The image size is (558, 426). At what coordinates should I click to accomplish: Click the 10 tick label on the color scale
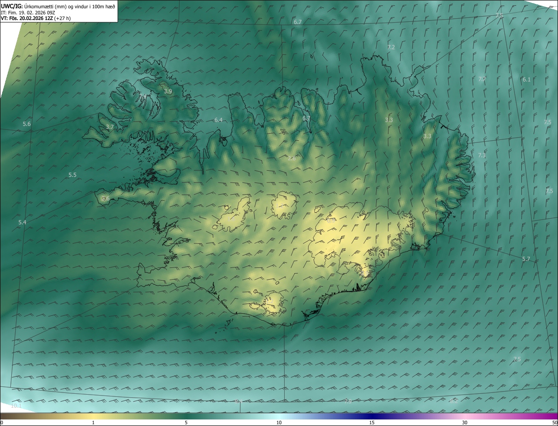pos(279,423)
